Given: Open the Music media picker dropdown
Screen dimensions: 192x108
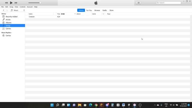Looking at the screenshot, I should coord(18,10).
